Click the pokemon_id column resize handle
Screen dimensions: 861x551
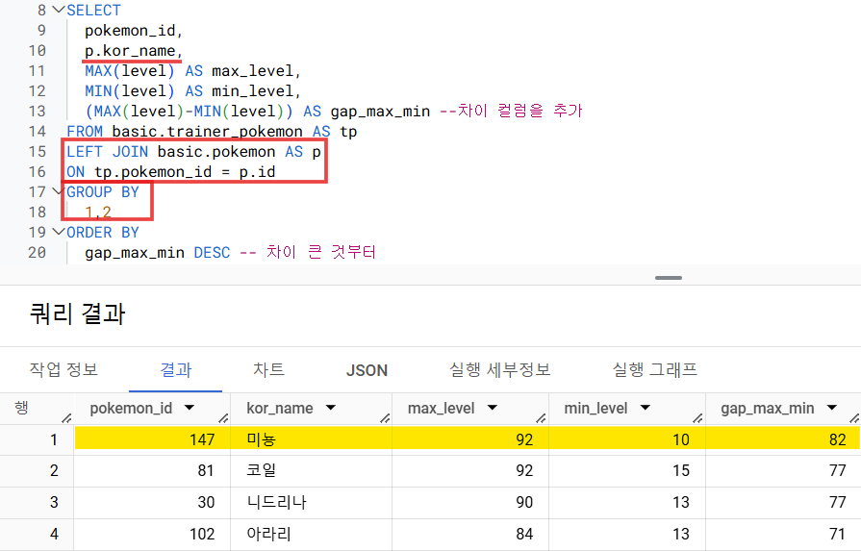coord(223,418)
